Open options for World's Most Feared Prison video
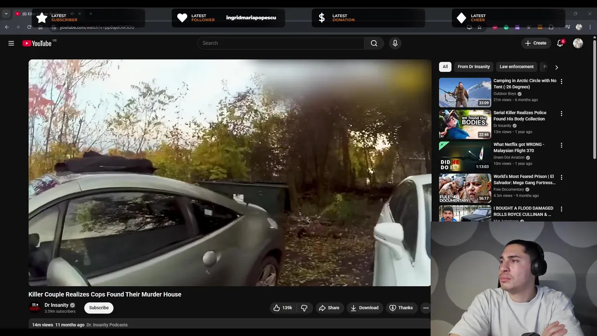The width and height of the screenshot is (597, 336). (562, 178)
